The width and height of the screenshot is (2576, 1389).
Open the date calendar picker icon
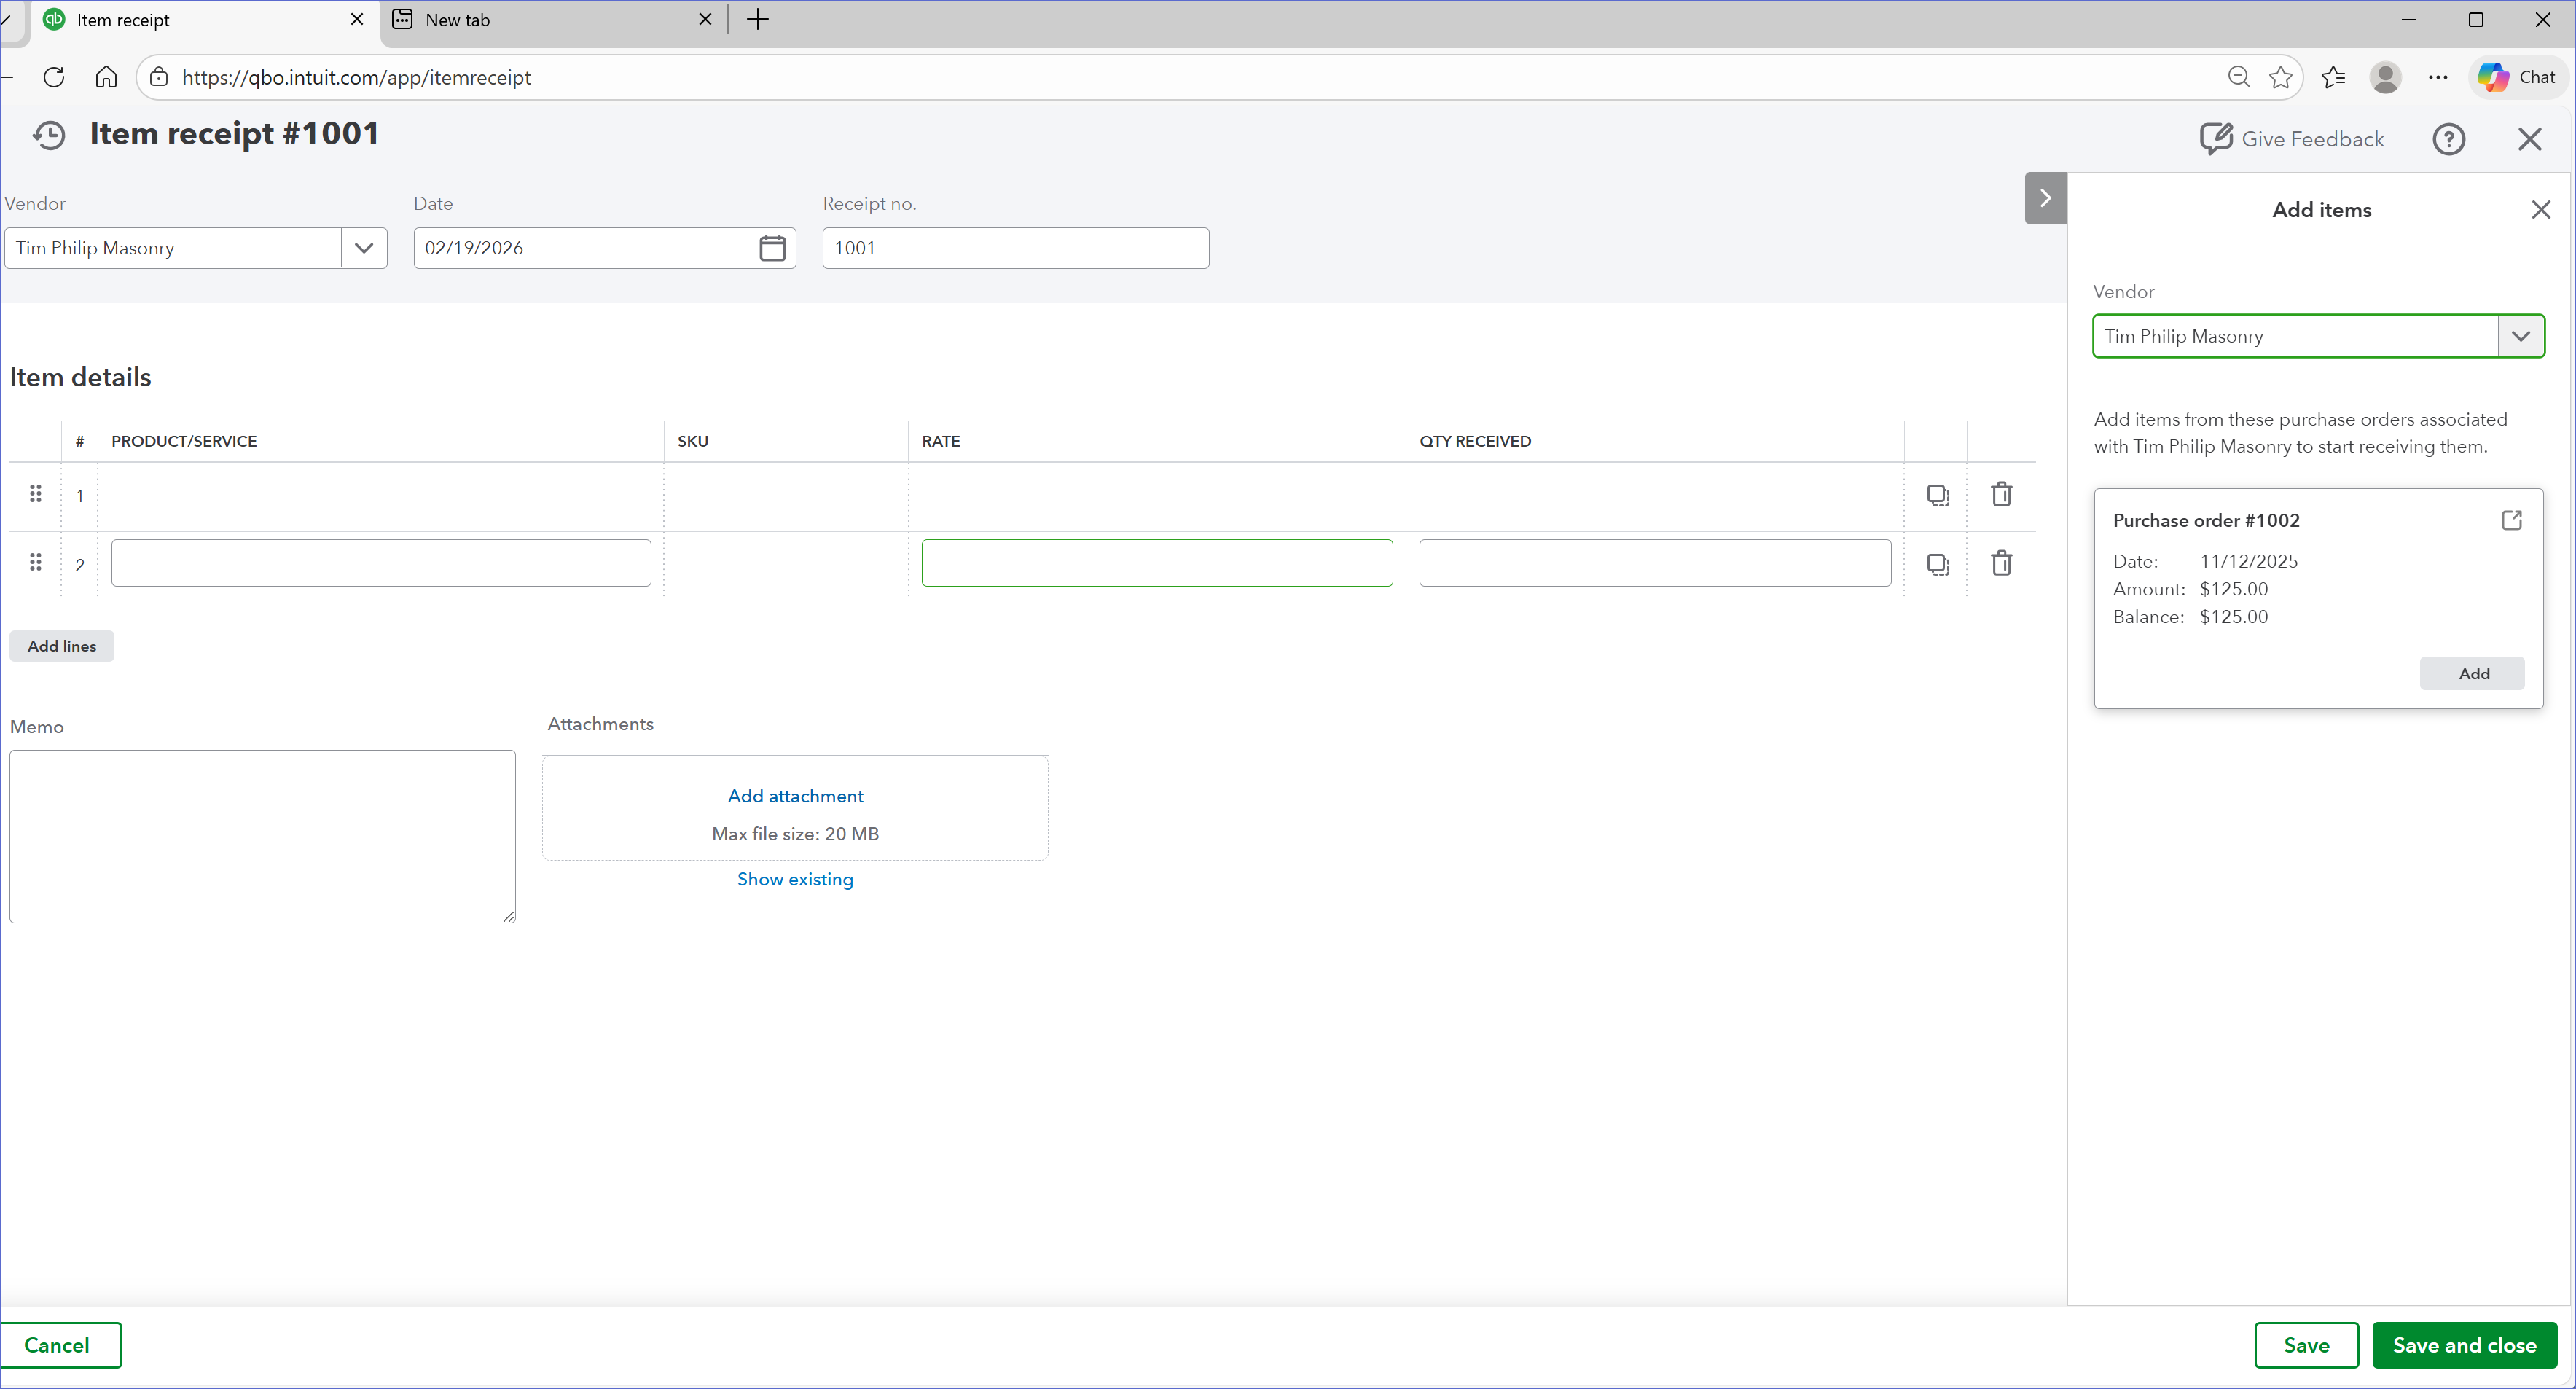tap(772, 248)
